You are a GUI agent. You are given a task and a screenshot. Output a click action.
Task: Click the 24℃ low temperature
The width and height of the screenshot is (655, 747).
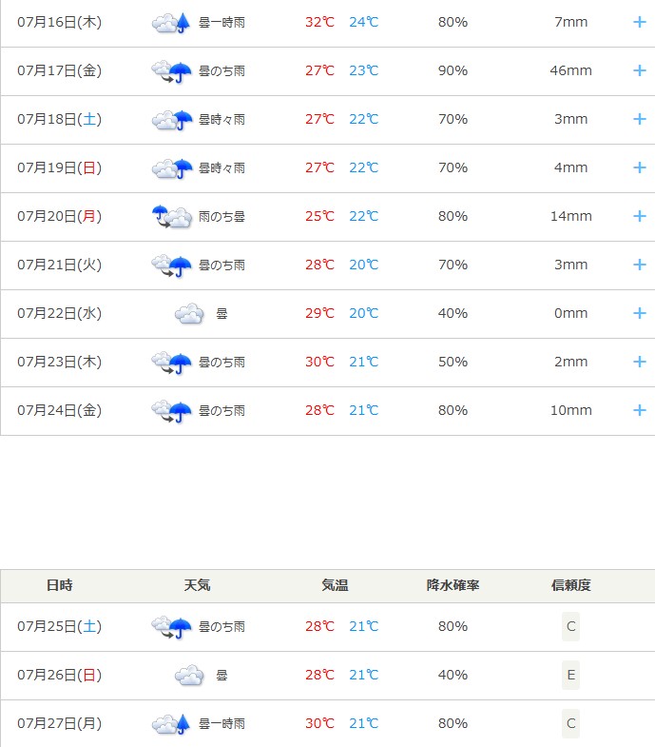tap(364, 23)
